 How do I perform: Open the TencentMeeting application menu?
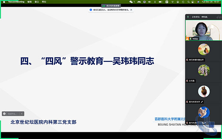tap(16, 2)
